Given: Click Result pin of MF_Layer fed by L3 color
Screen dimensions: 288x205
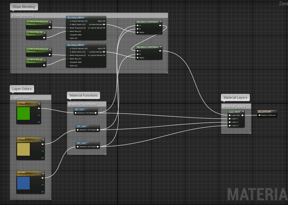Looking at the screenshot, I should pos(98,147).
